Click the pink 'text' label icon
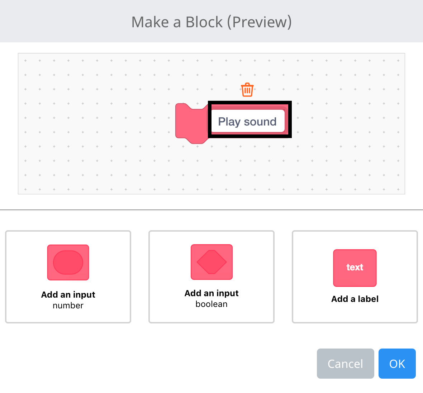 [x=355, y=268]
